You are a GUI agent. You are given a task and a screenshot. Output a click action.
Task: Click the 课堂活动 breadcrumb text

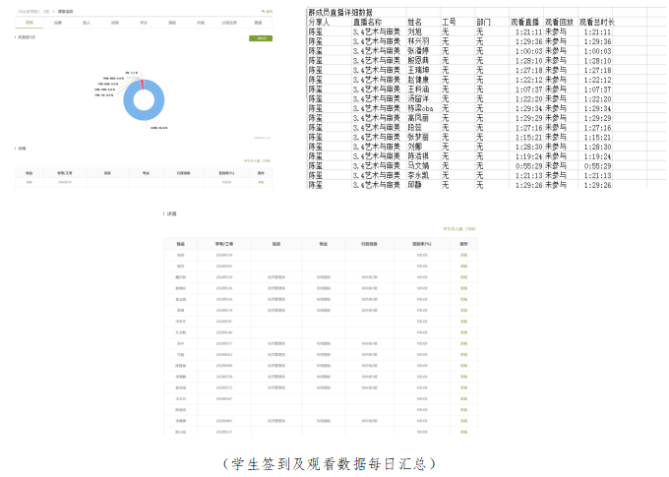click(x=66, y=12)
